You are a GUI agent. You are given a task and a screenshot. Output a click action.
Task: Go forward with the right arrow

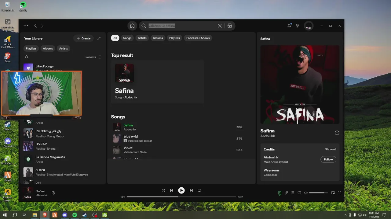pos(42,26)
